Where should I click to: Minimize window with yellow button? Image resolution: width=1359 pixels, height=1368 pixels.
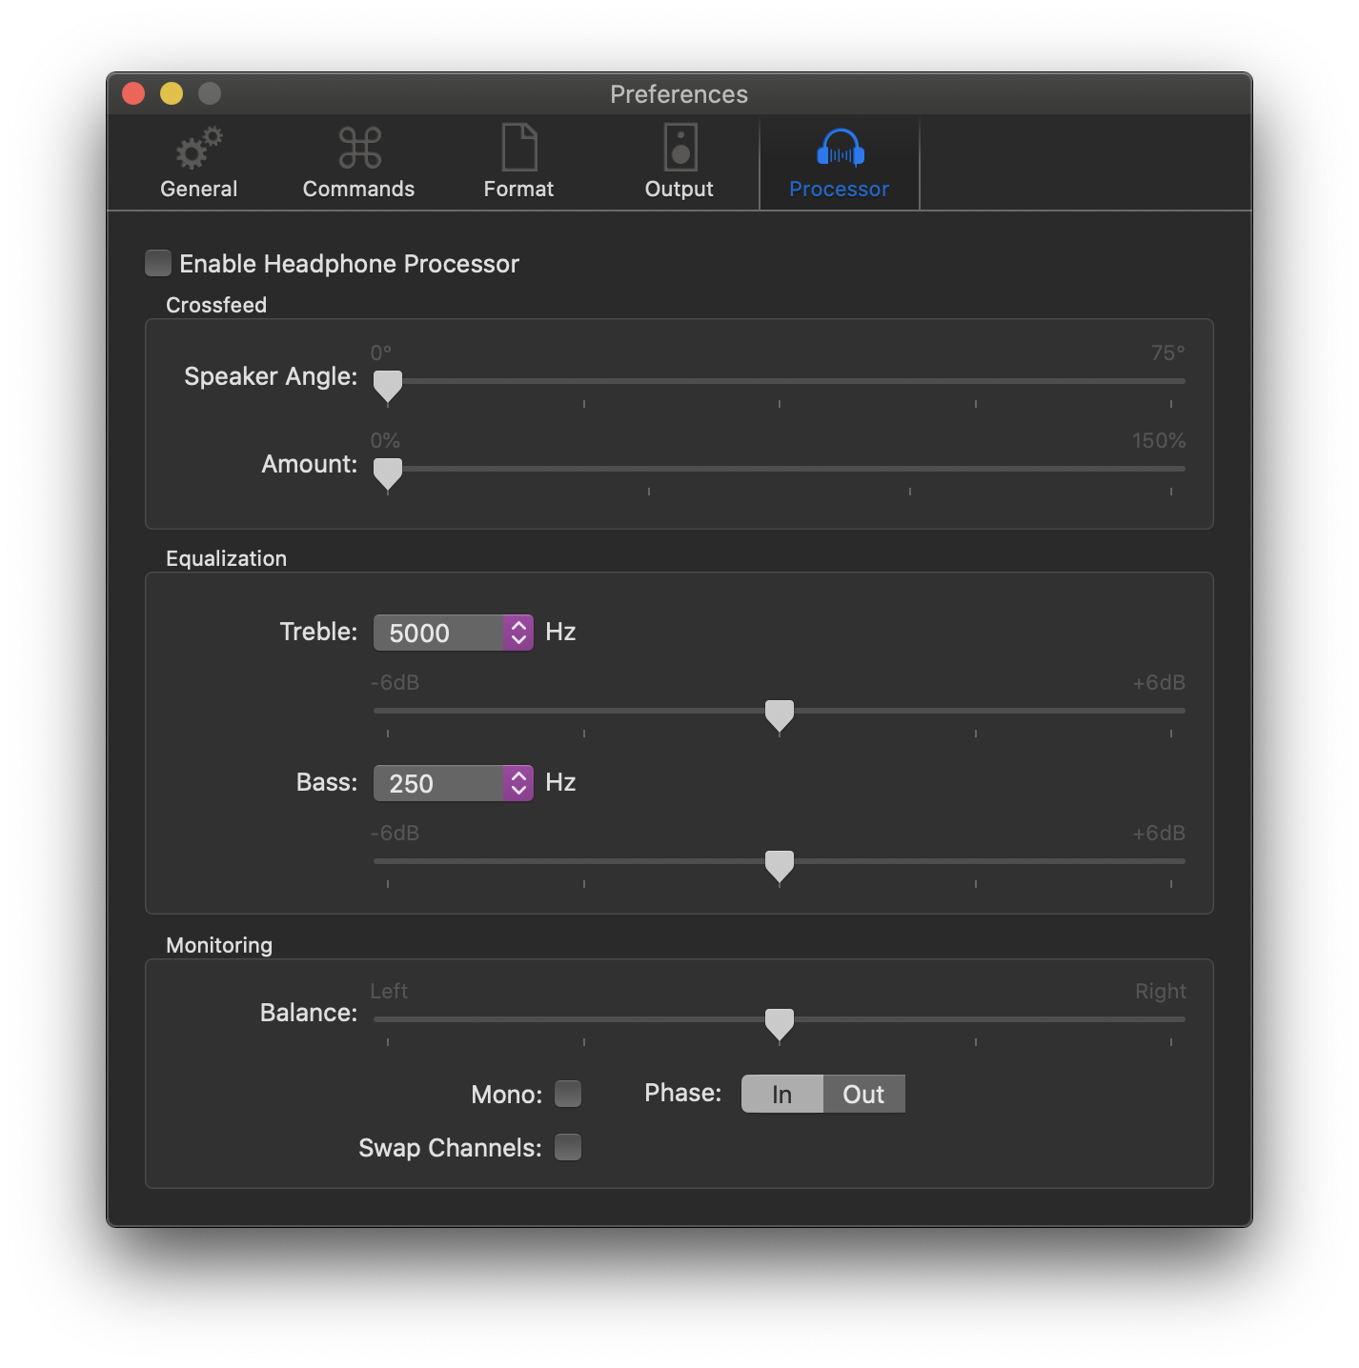172,93
